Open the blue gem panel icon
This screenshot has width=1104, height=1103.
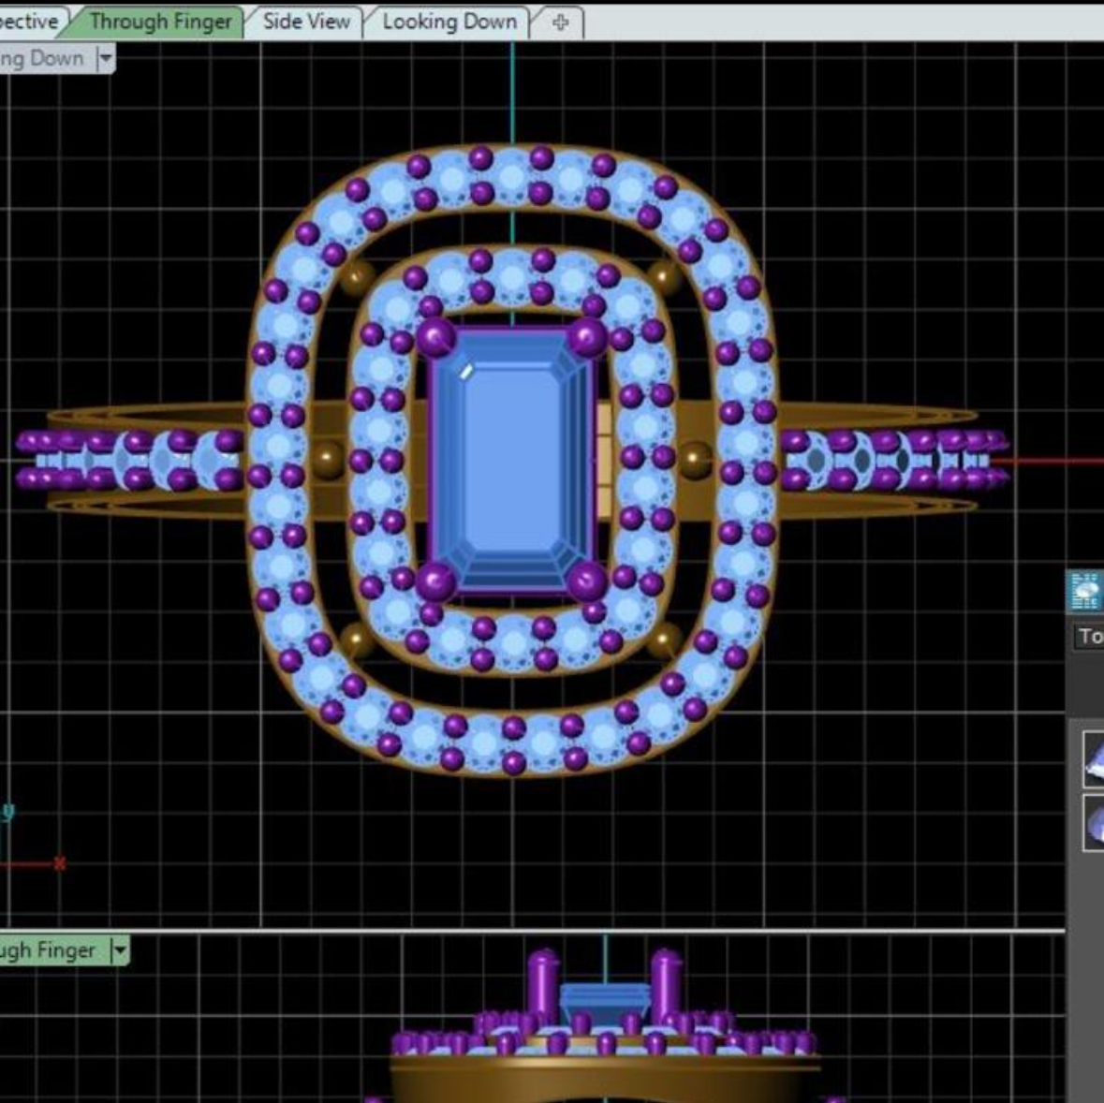[x=1086, y=592]
